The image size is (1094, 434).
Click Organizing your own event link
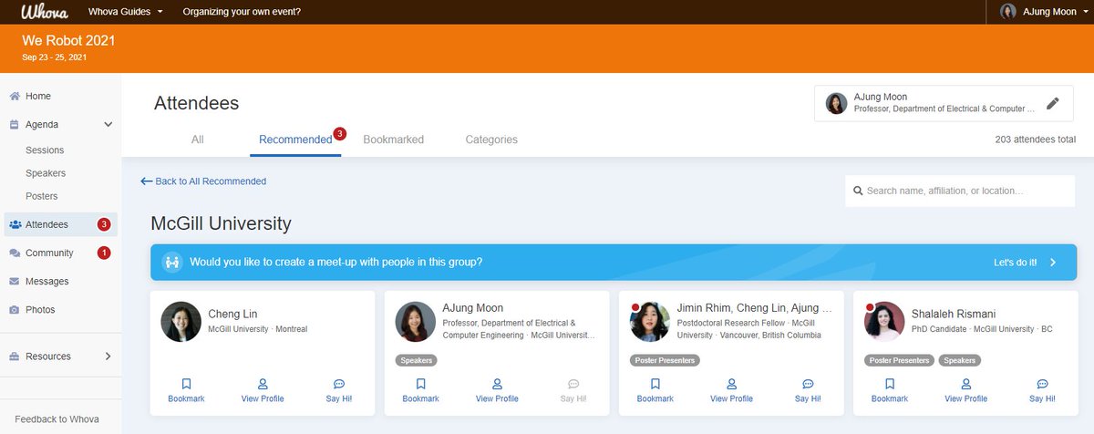click(x=242, y=12)
